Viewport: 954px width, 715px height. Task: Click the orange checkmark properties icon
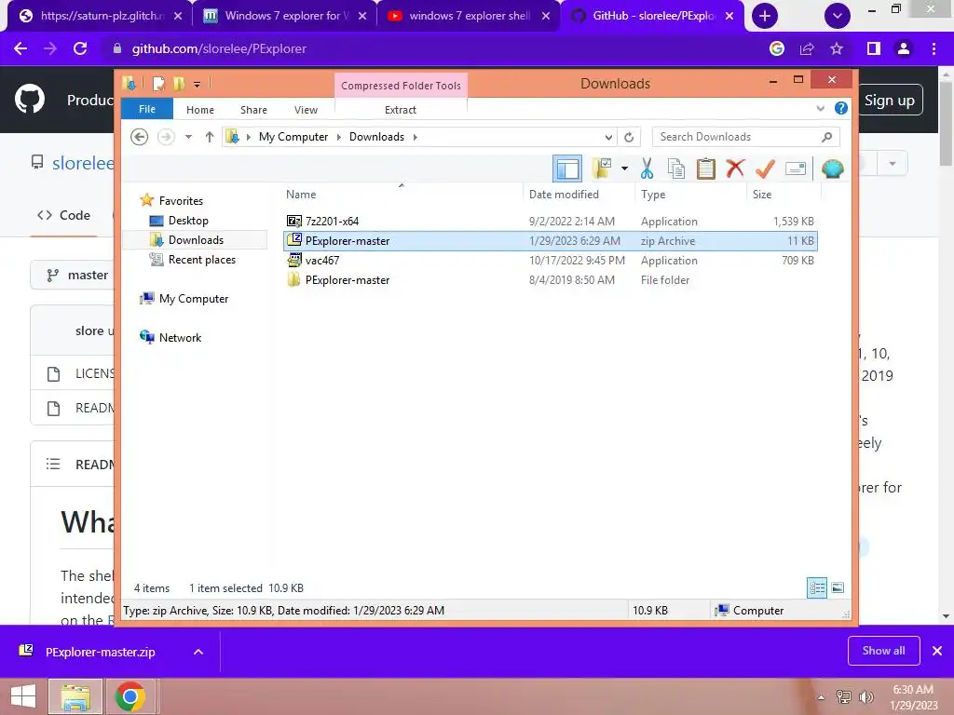765,169
